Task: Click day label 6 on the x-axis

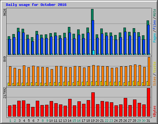Action: [x=33, y=121]
